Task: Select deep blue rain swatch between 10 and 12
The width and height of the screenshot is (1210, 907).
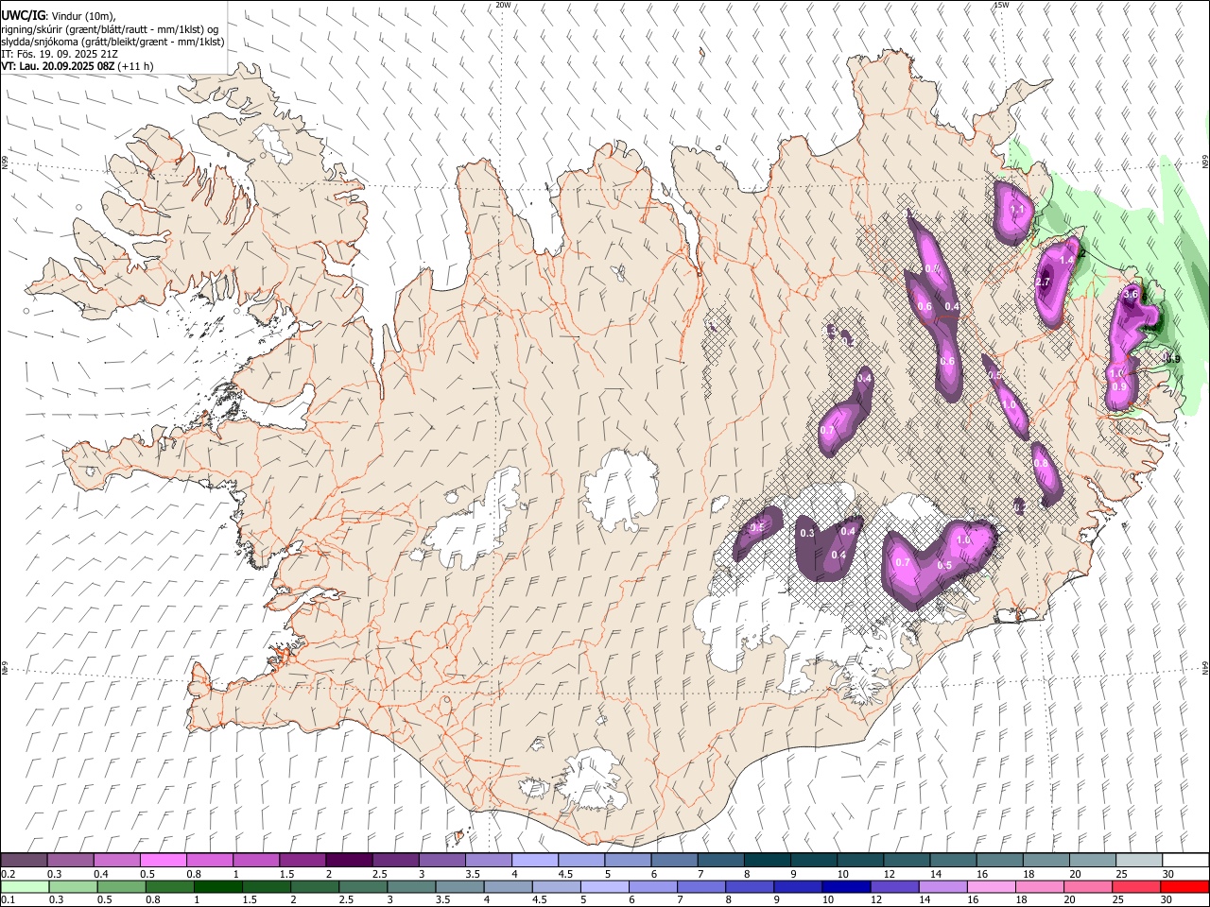Action: 846,886
